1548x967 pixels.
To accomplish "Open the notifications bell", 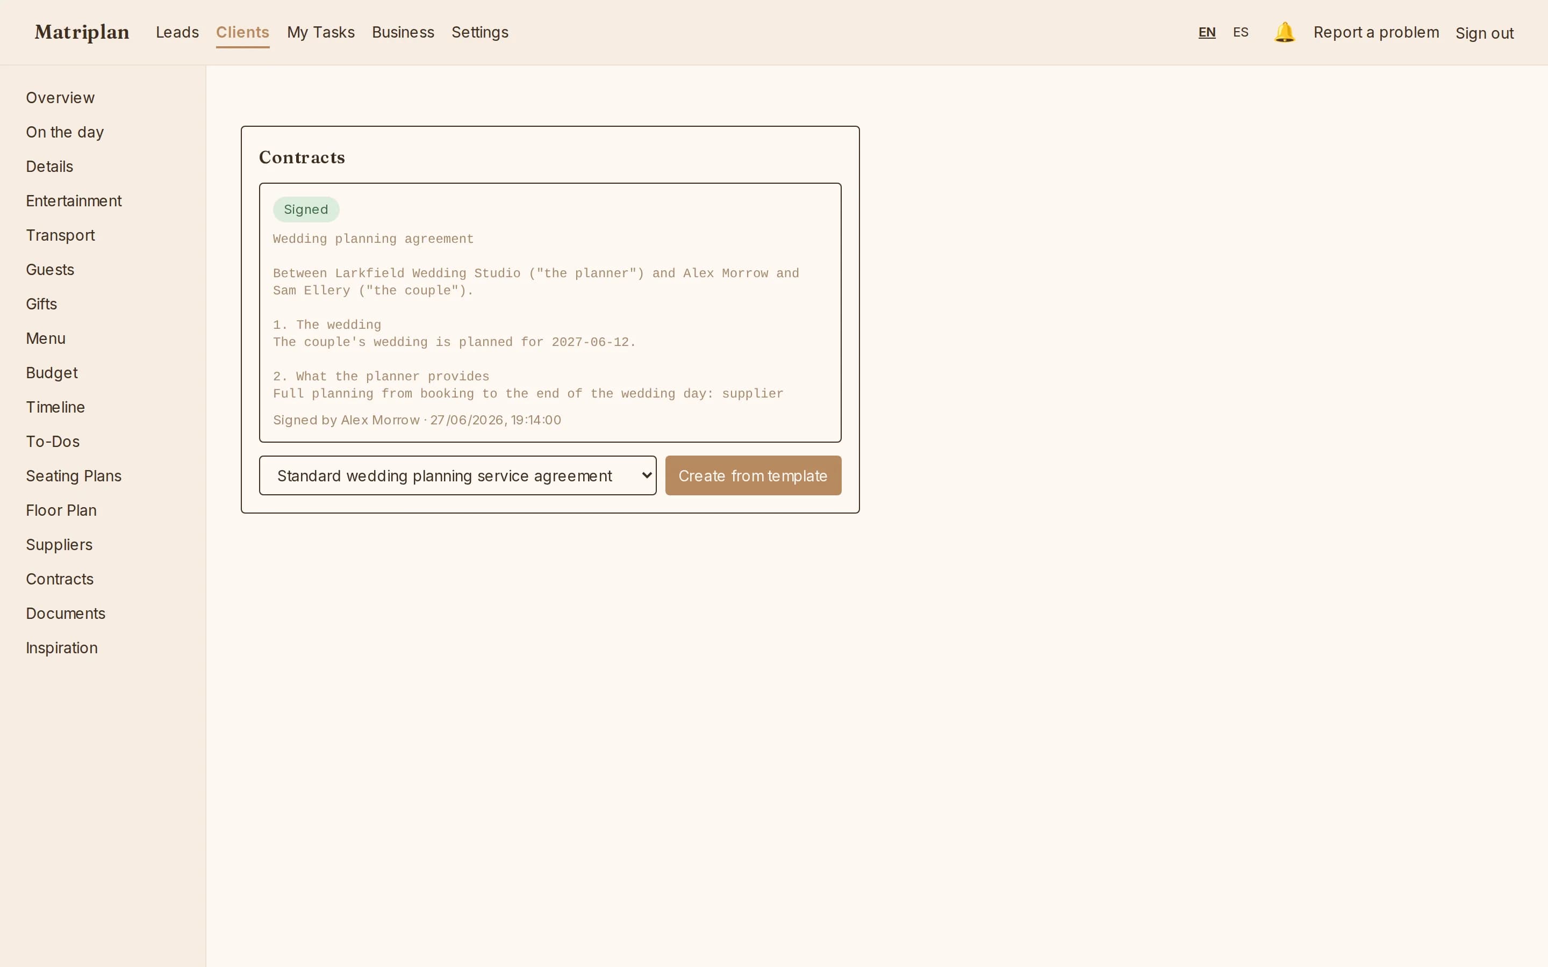I will click(x=1284, y=32).
